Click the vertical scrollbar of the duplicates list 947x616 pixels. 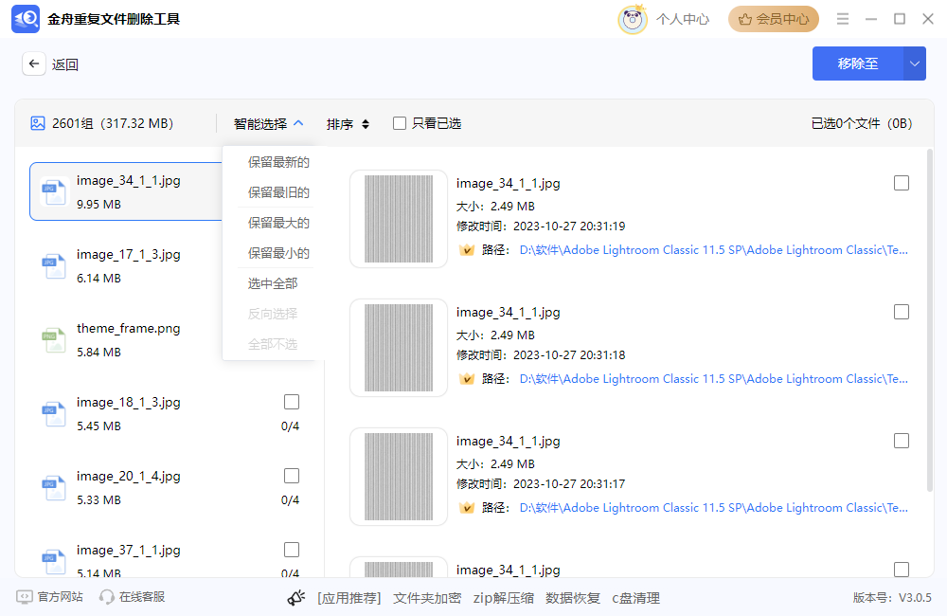tap(930, 320)
